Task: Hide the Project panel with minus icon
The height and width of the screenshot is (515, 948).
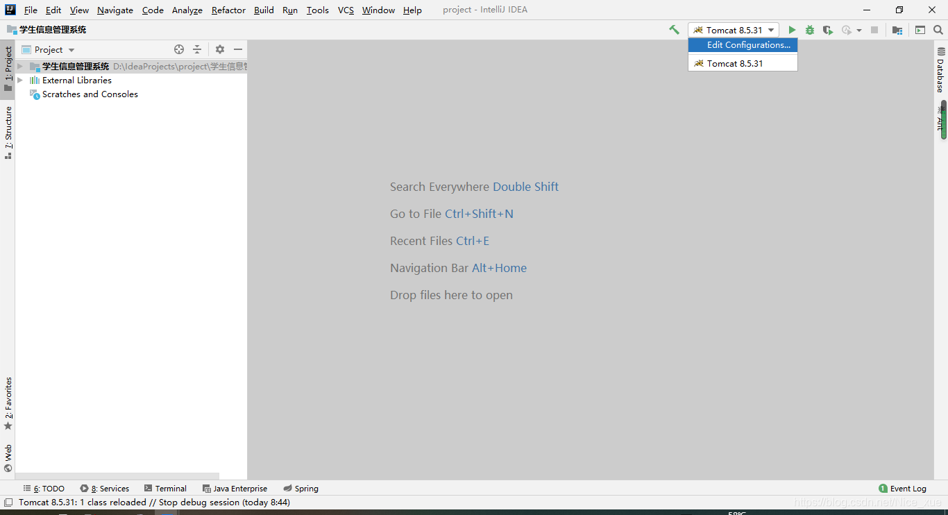Action: click(238, 49)
